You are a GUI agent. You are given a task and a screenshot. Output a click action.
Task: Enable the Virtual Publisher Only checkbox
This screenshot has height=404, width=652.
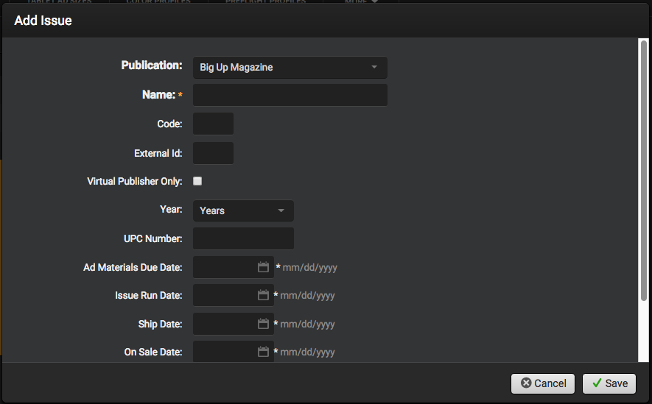(197, 181)
